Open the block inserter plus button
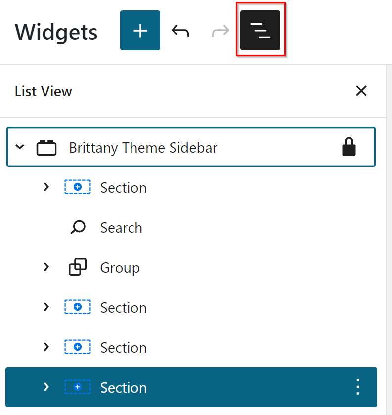 [140, 31]
